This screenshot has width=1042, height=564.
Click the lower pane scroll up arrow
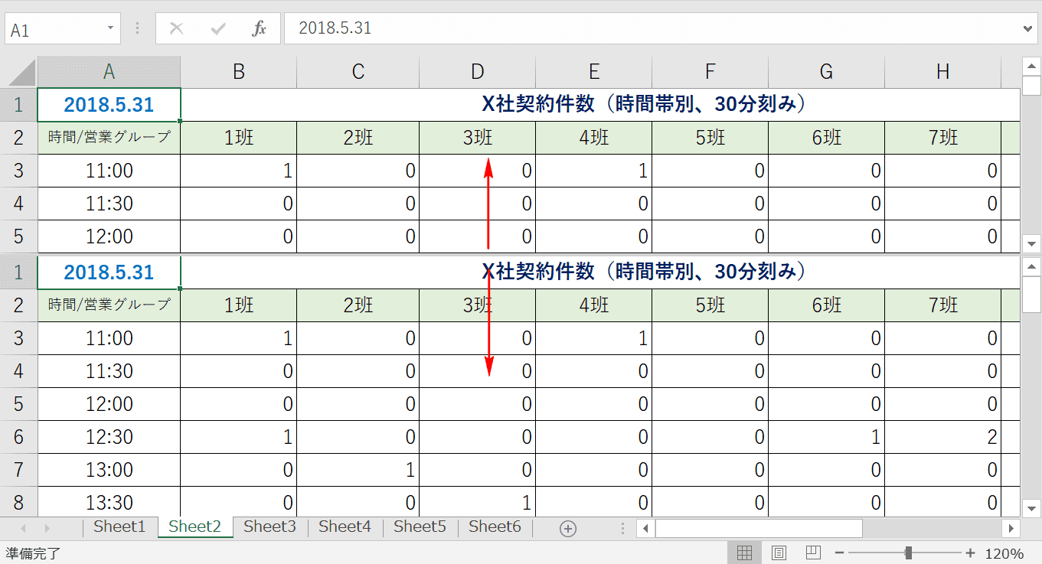[x=1032, y=267]
